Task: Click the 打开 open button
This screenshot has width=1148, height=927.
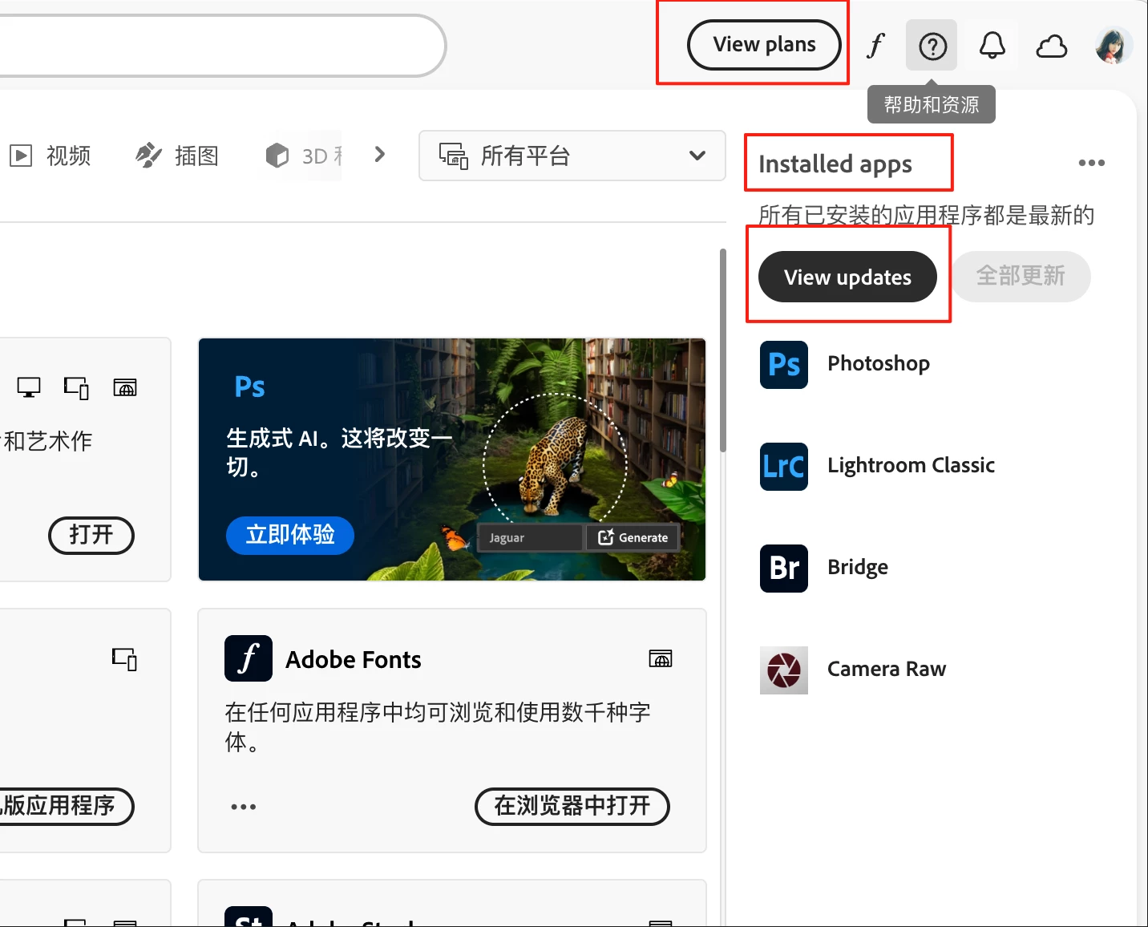Action: [x=91, y=535]
